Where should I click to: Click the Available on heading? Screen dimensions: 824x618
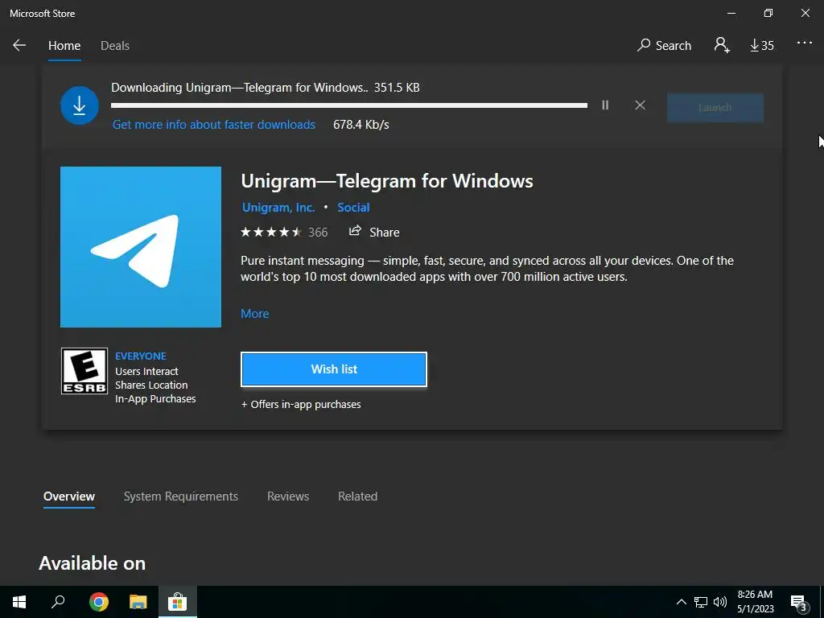pyautogui.click(x=92, y=563)
